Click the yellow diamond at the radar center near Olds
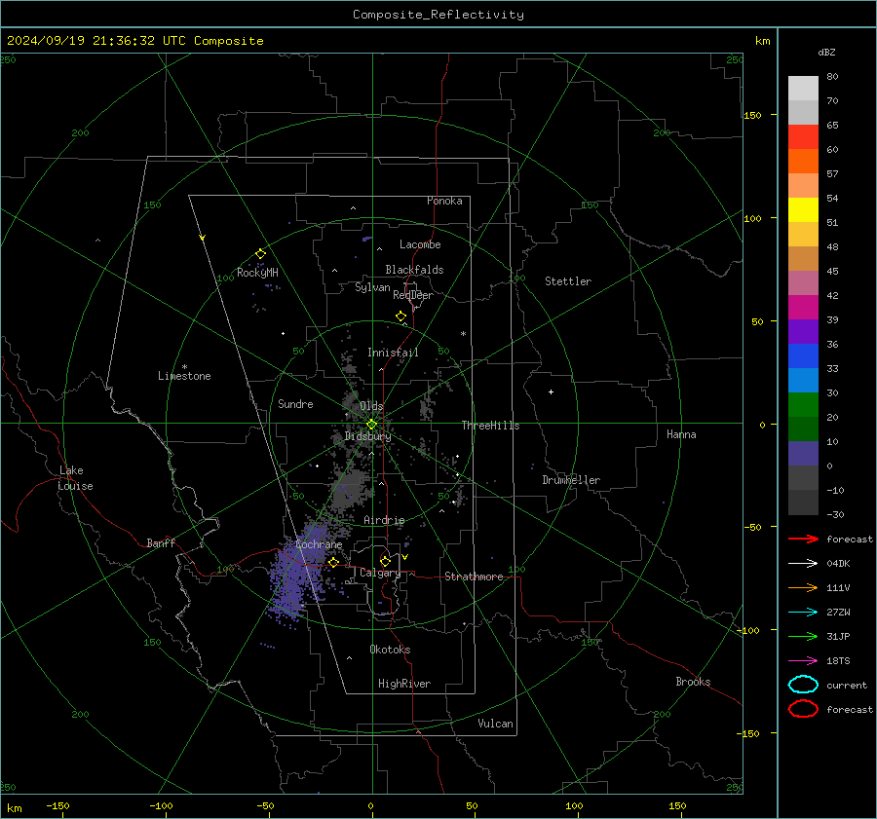Viewport: 877px width, 819px height. point(371,425)
